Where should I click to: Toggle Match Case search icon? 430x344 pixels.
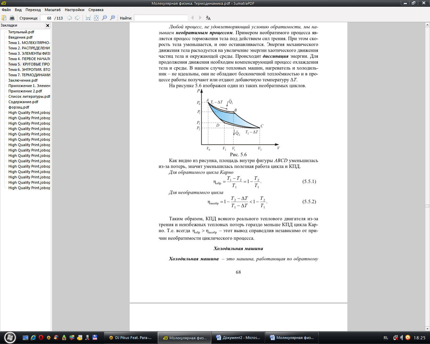208,18
